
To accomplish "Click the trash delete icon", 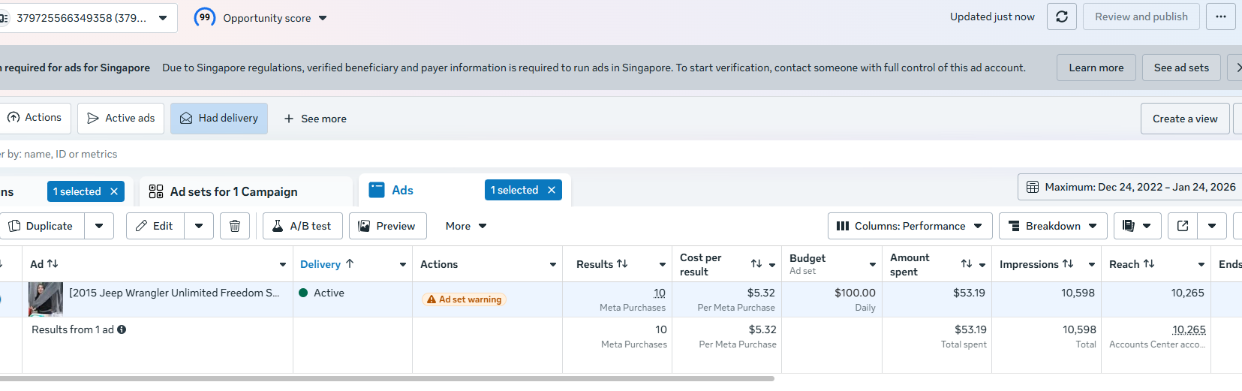I will coord(235,226).
